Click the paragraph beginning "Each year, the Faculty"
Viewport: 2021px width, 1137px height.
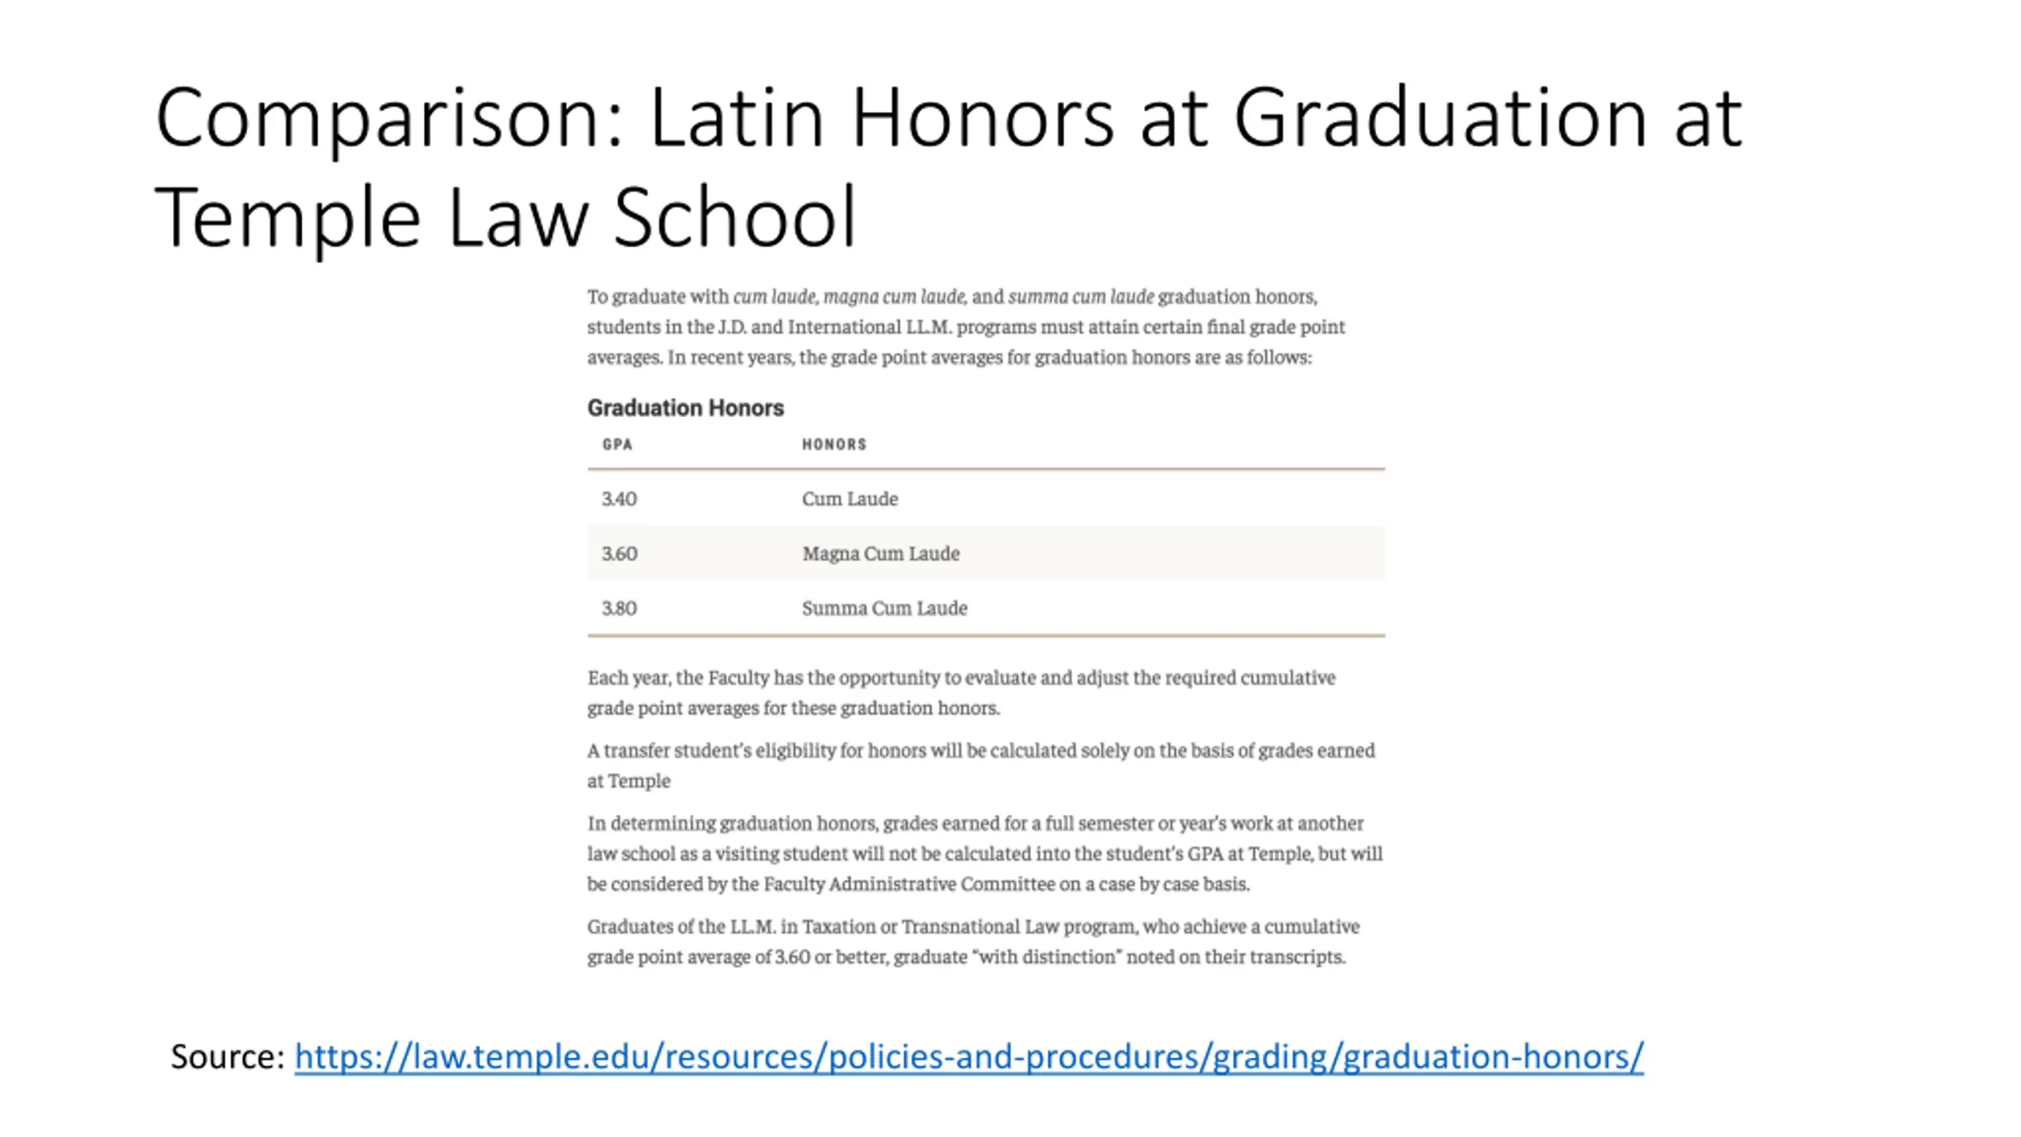coord(961,692)
